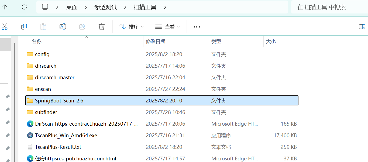
Task: Click the Up navigation arrow
Action: click(x=5, y=7)
